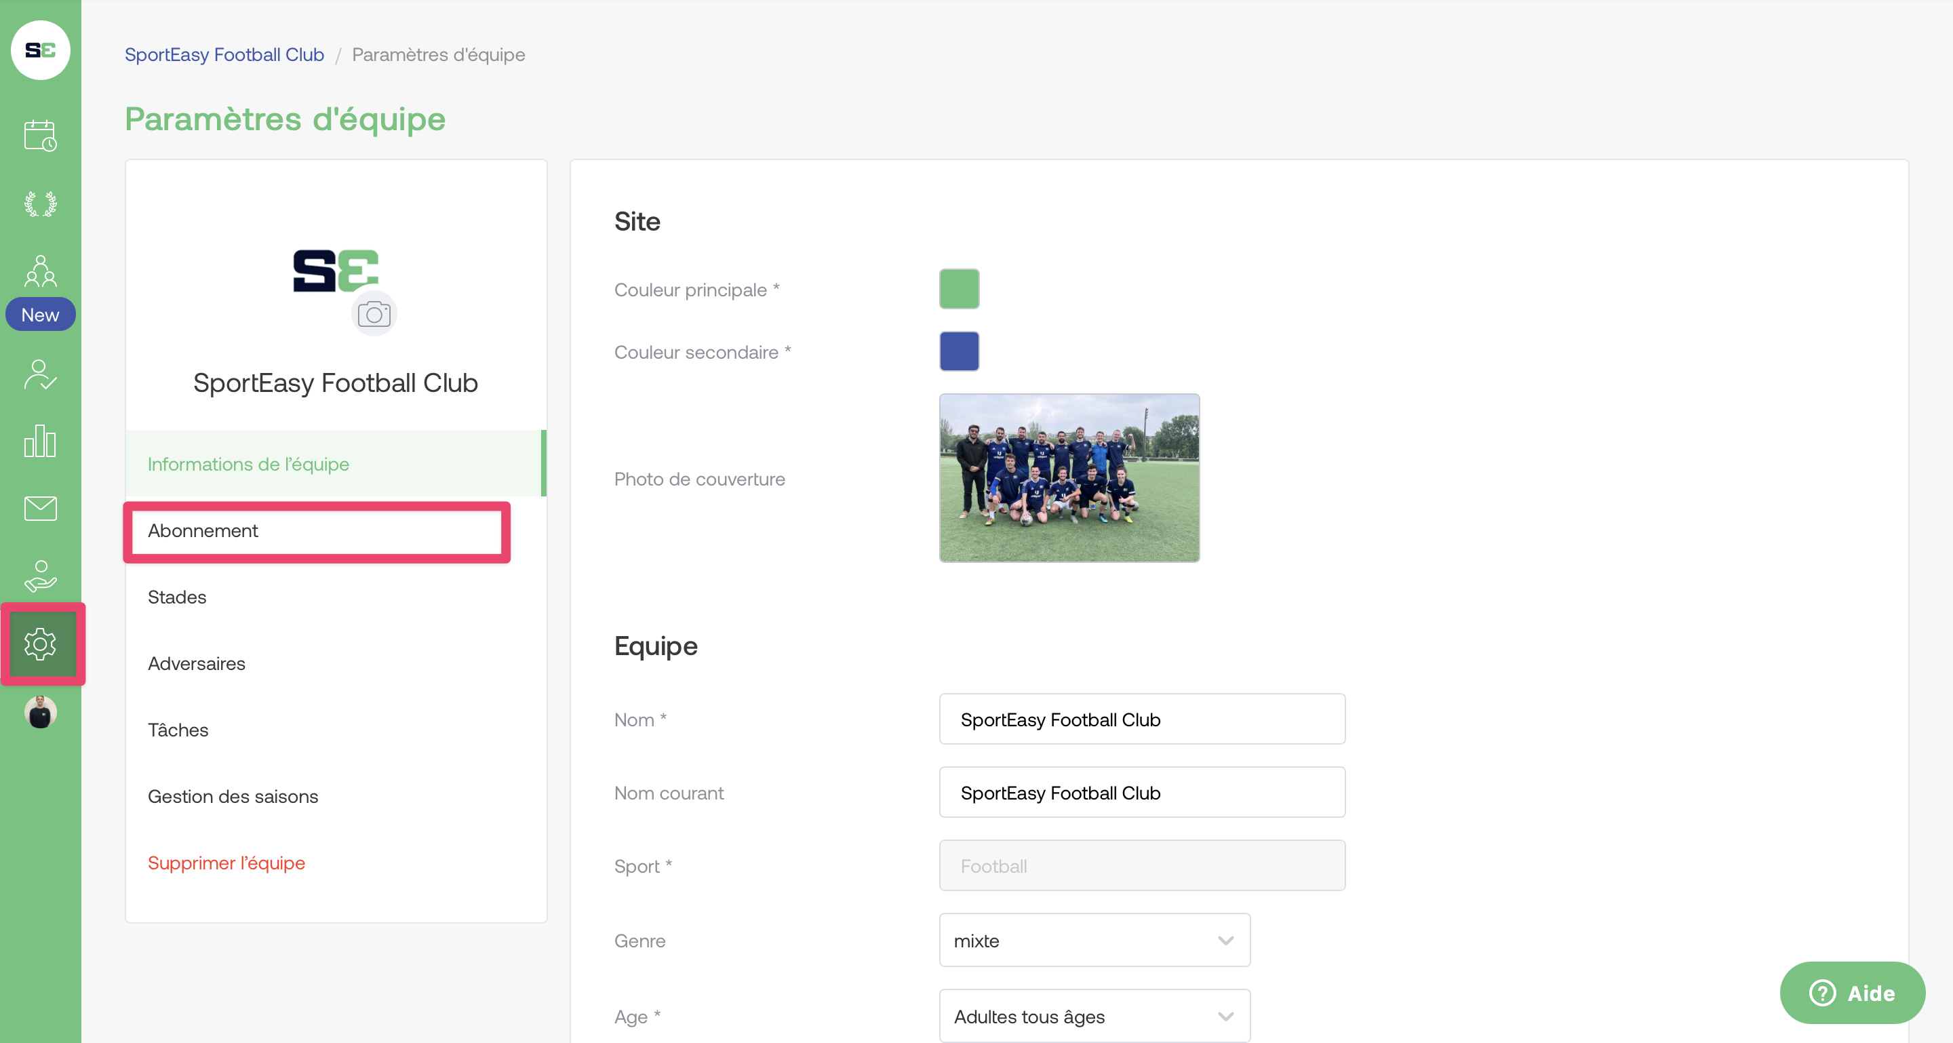Open the attendance person-check icon
The width and height of the screenshot is (1953, 1043).
pyautogui.click(x=40, y=374)
